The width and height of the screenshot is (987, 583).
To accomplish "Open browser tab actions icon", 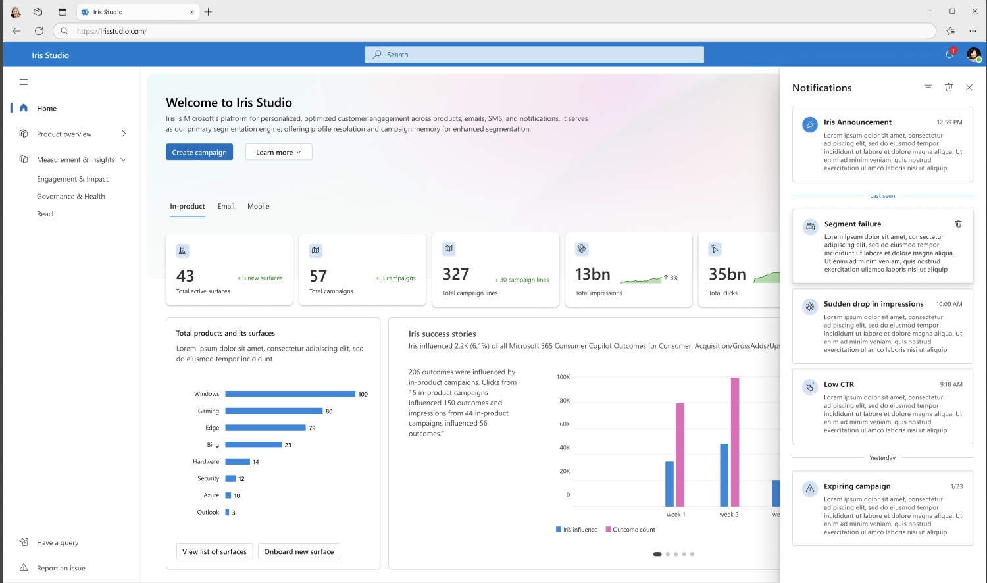I will (63, 12).
